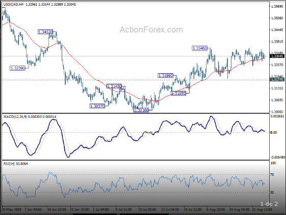This screenshot has width=286, height=215.
Task: Click MACD upper scale value 0.003651
Action: [x=277, y=116]
